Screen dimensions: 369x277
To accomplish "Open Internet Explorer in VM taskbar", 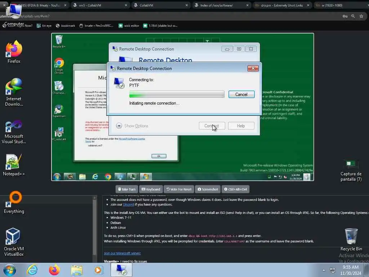I will click(95, 177).
